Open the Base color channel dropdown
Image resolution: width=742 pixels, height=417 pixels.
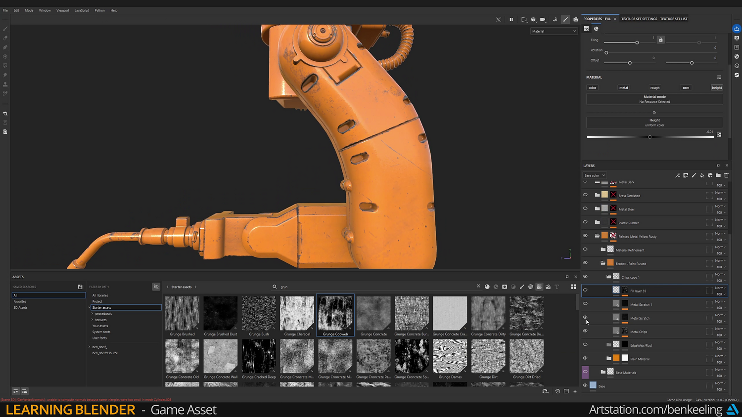[x=595, y=175]
